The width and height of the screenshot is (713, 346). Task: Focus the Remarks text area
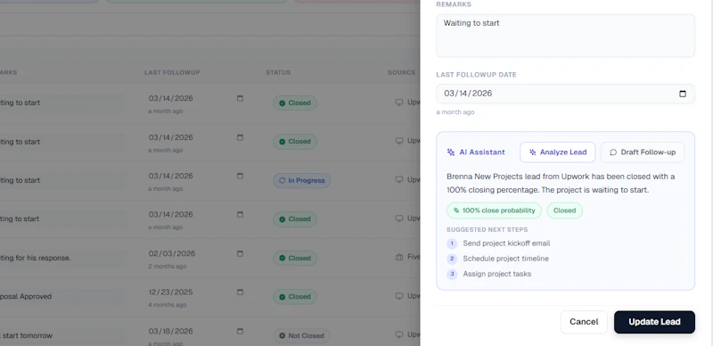tap(565, 36)
